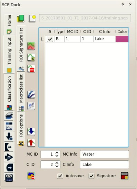Image resolution: width=137 pixels, height=189 pixels.
Task: Sort by the C Info column header
Action: coord(105,32)
